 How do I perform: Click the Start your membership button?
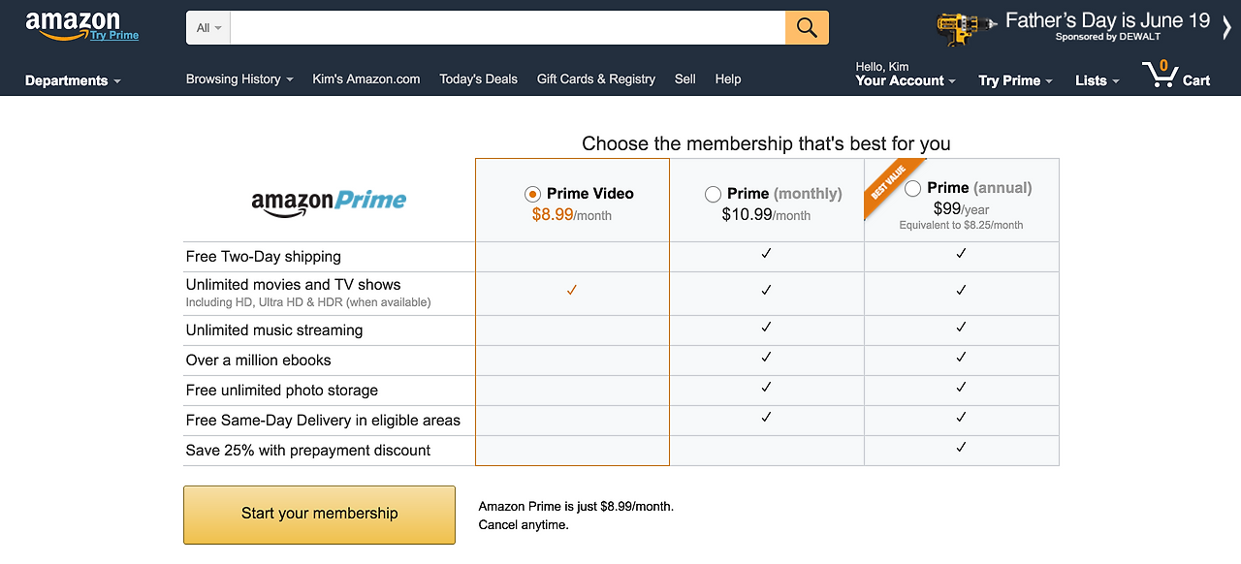[319, 515]
